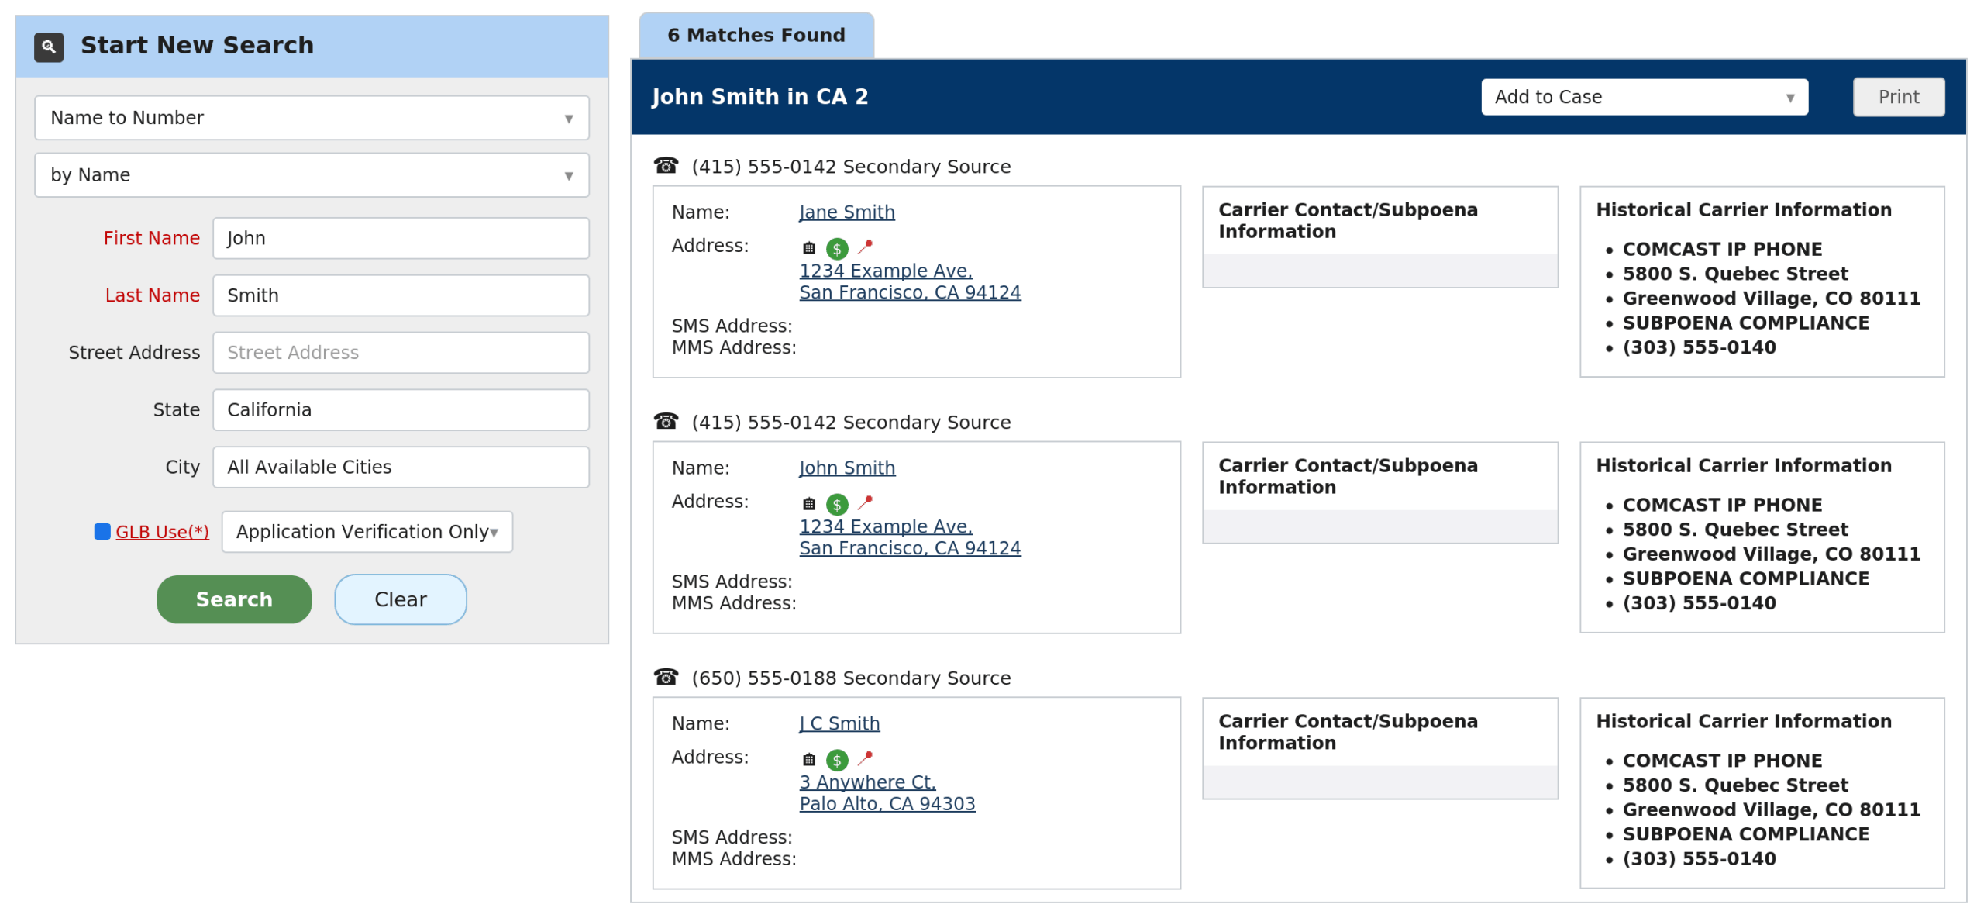The image size is (1984, 918).
Task: Open the Add to Case dropdown
Action: (x=1642, y=97)
